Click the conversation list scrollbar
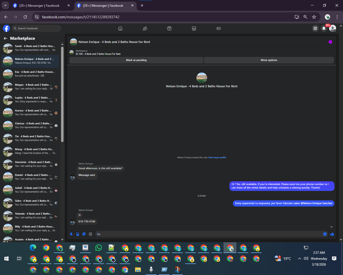Viewport: 343px width, 275px height. pyautogui.click(x=62, y=94)
